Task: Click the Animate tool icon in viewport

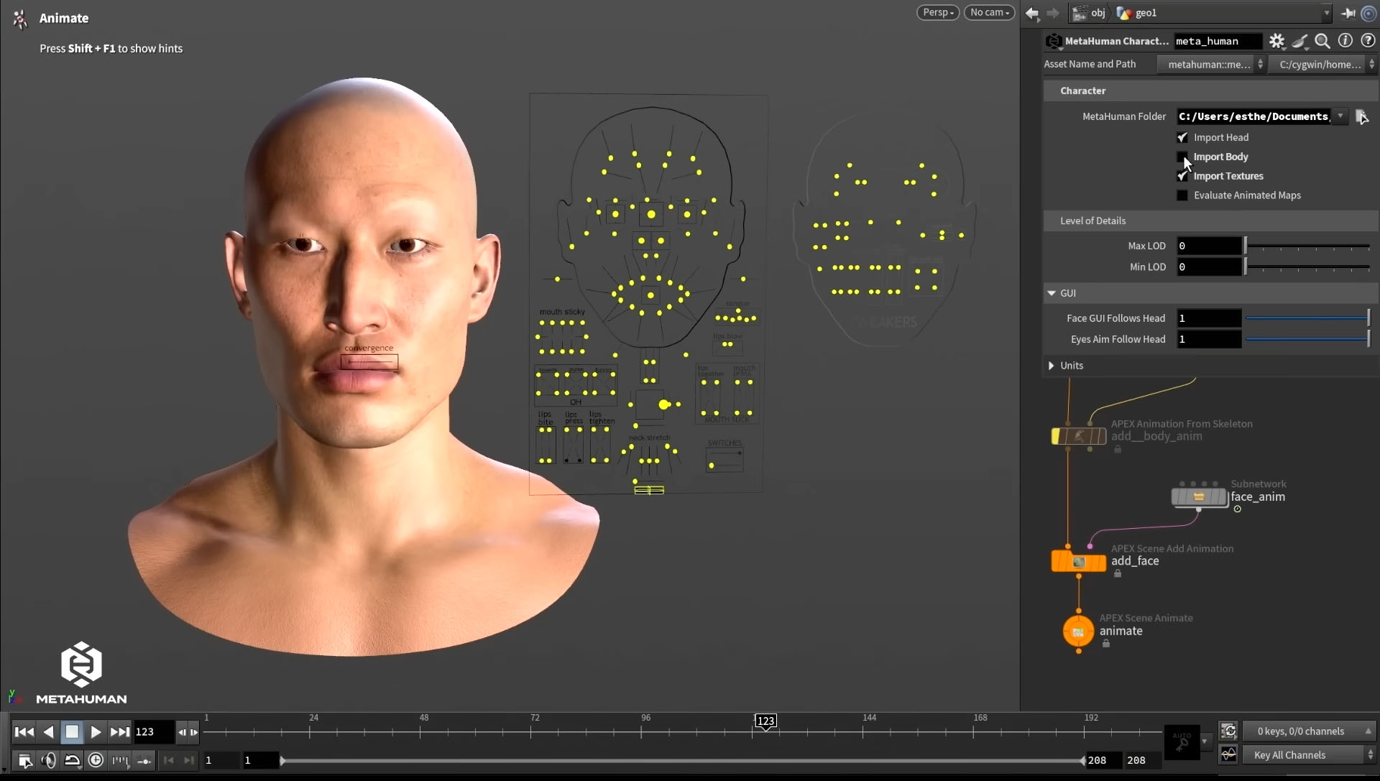Action: pos(20,19)
